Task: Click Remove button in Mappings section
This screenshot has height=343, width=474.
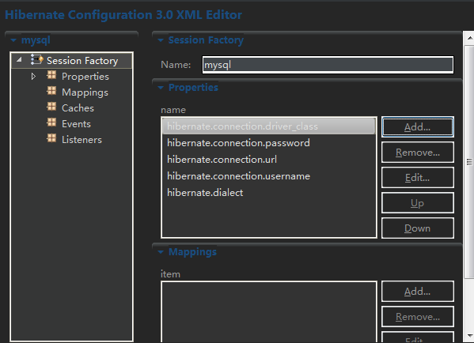Action: click(x=418, y=317)
